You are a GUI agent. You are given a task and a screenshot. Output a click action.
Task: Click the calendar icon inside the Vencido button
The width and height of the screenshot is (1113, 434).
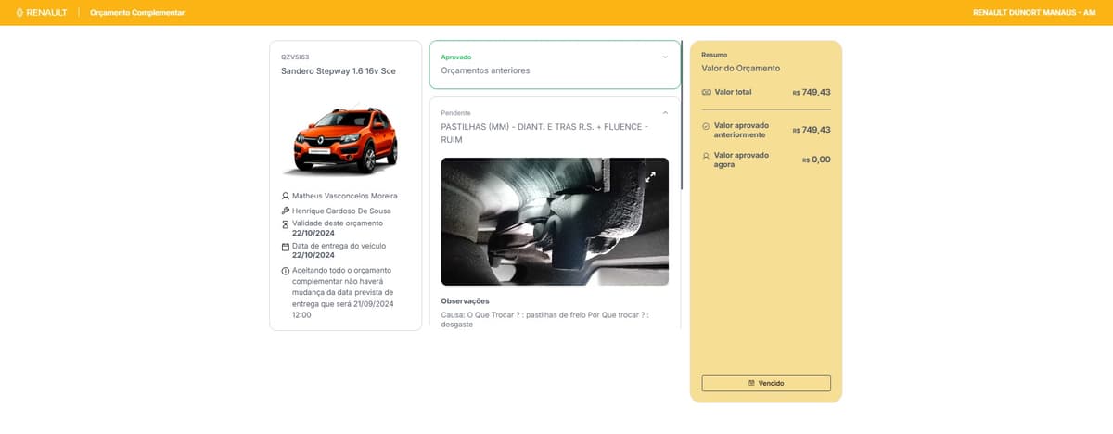[752, 383]
